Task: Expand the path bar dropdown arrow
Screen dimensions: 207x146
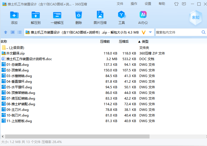Action: coord(150,32)
